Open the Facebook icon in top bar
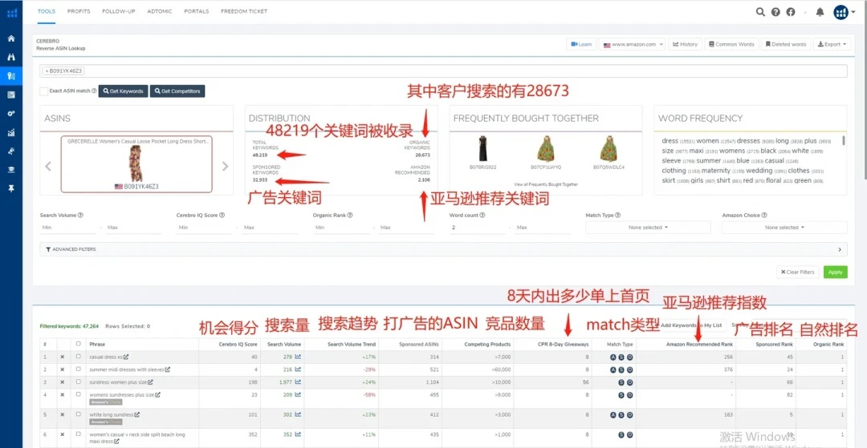The image size is (867, 448). coord(791,11)
